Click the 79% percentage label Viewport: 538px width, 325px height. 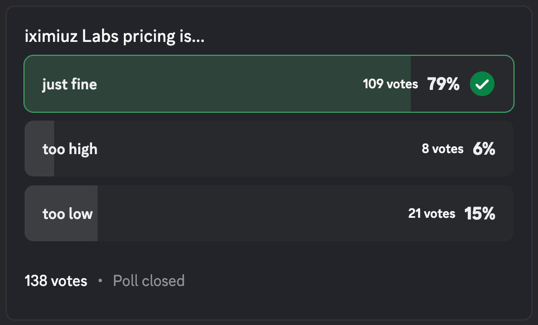coord(443,84)
